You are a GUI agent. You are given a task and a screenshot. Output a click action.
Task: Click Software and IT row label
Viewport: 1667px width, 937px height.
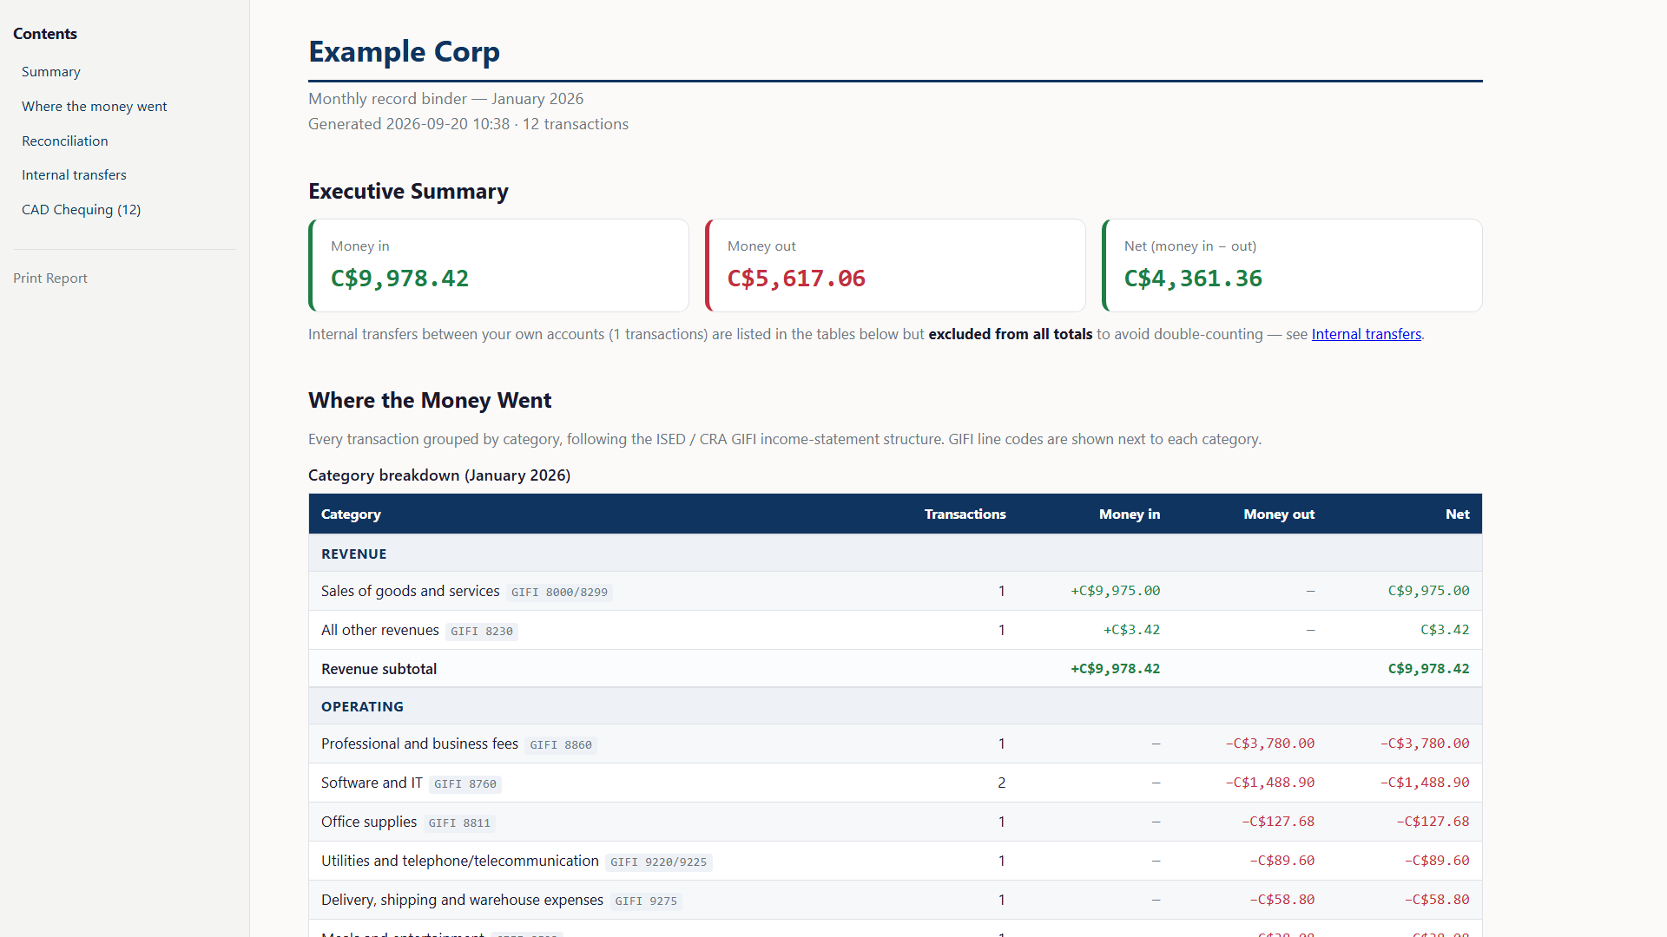372,783
